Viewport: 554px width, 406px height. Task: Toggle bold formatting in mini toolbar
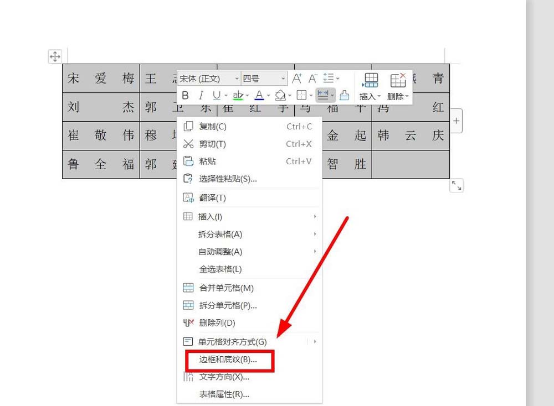pyautogui.click(x=185, y=95)
